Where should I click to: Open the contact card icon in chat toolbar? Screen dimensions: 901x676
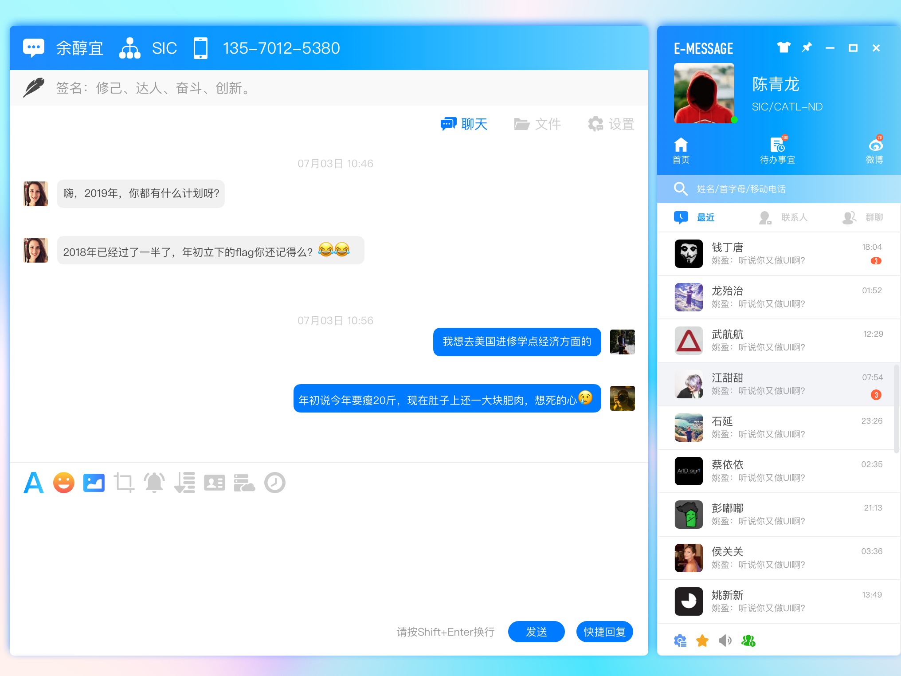tap(215, 483)
